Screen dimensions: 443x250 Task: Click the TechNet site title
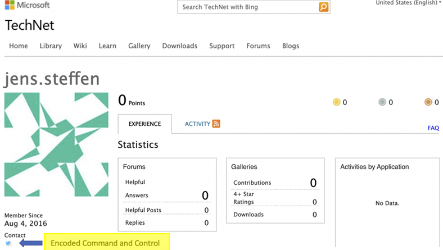[x=29, y=25]
